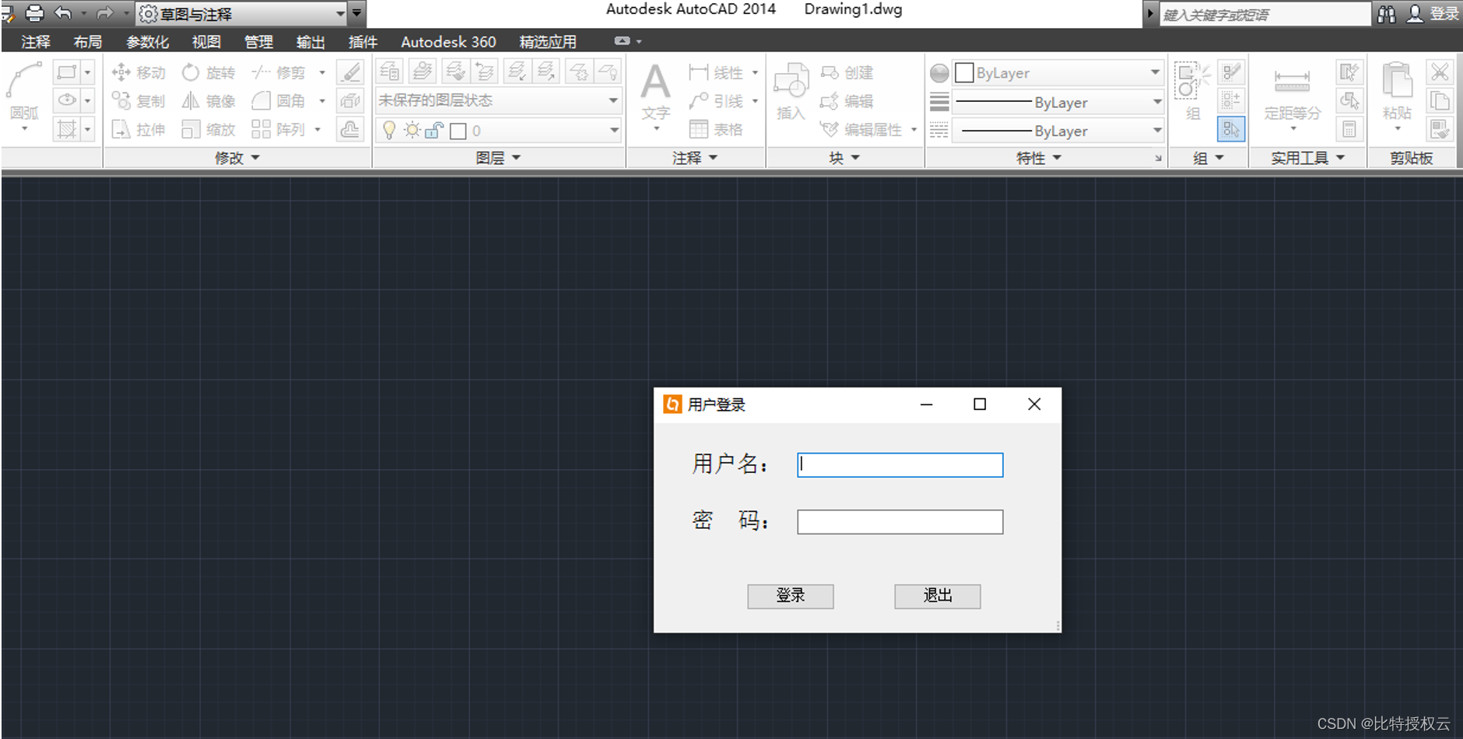Select the 表格 table tool
The height and width of the screenshot is (739, 1463).
(716, 129)
